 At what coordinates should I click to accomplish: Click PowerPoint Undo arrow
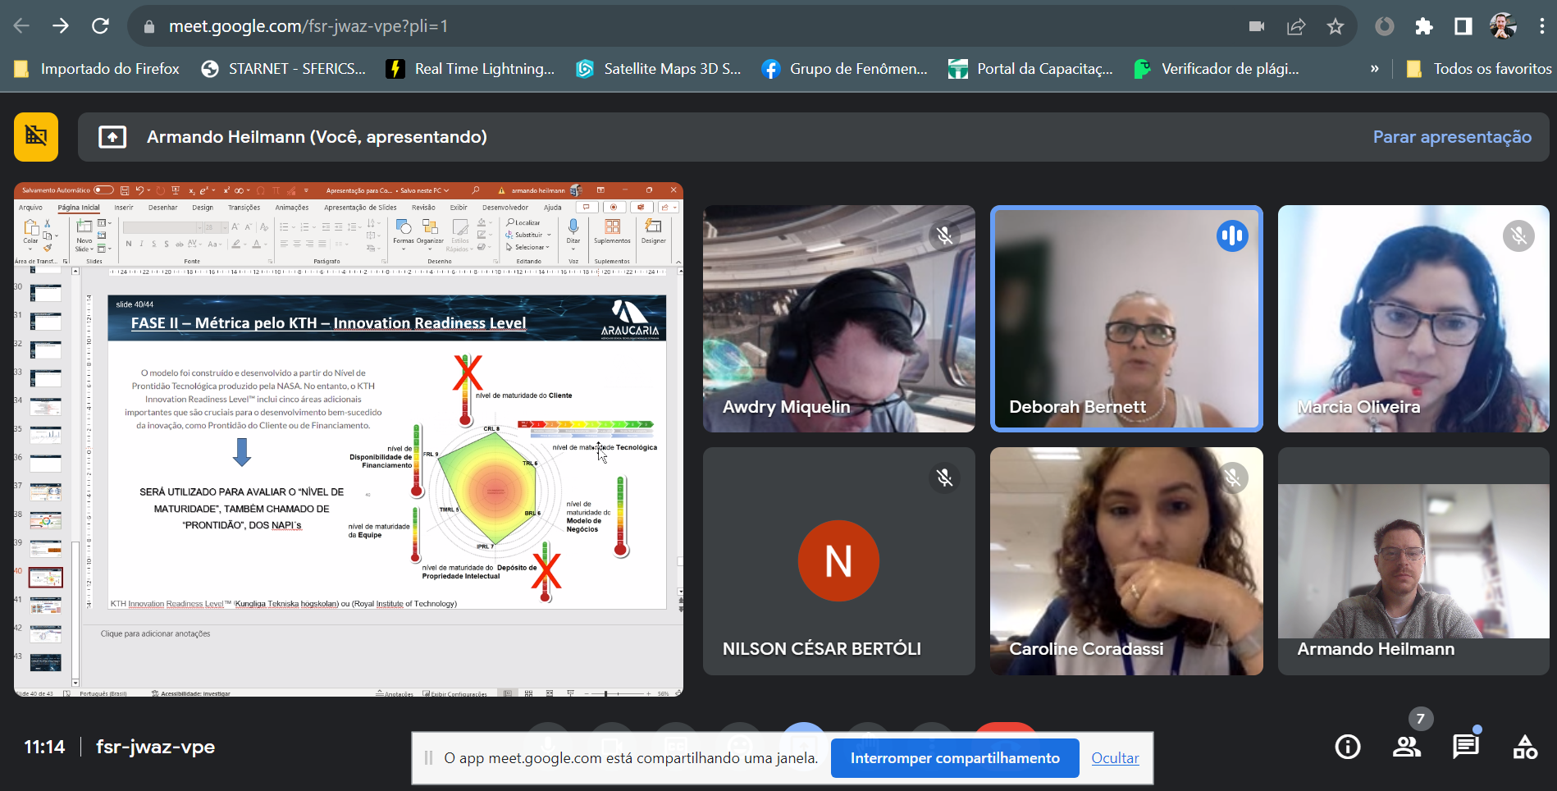point(139,190)
